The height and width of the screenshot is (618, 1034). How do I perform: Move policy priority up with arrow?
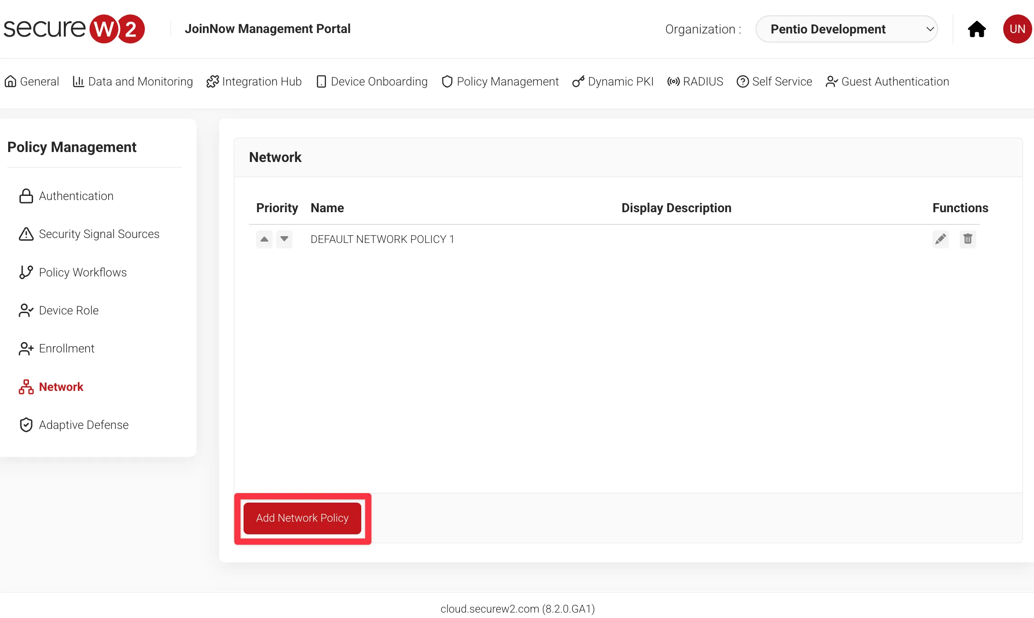pyautogui.click(x=264, y=239)
